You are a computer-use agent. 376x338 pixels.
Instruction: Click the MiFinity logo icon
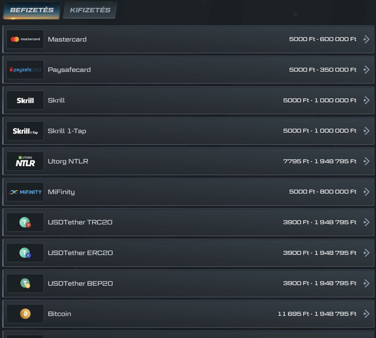pos(25,192)
